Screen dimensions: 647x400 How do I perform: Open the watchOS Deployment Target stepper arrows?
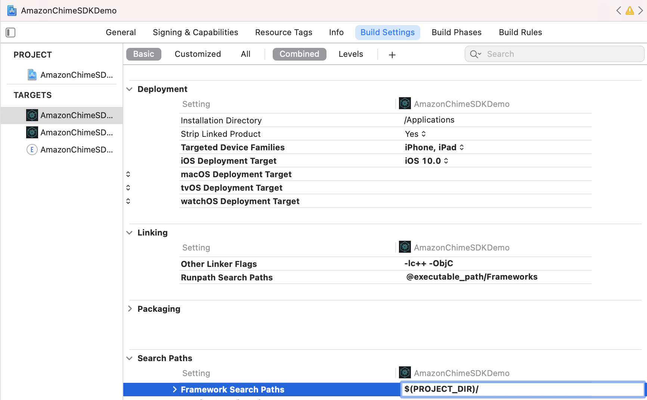(128, 201)
